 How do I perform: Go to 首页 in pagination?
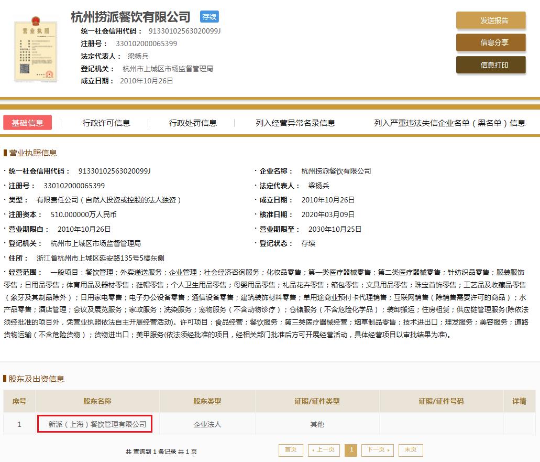tap(291, 450)
